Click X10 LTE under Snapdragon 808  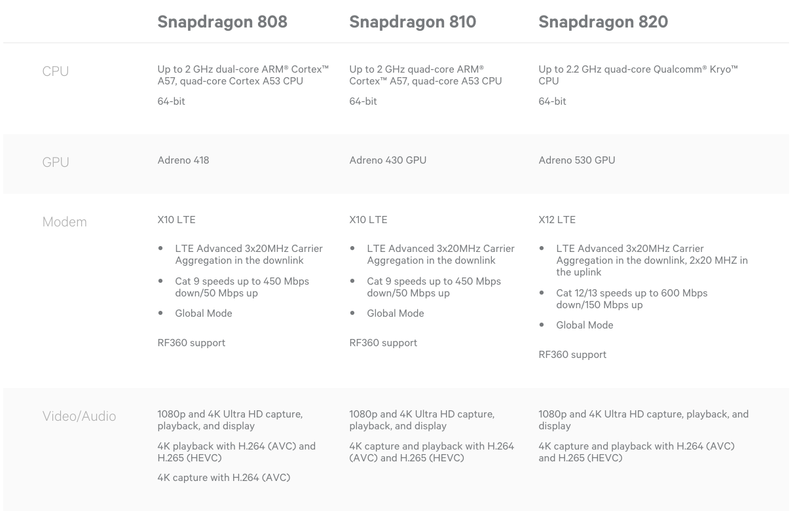tap(177, 220)
